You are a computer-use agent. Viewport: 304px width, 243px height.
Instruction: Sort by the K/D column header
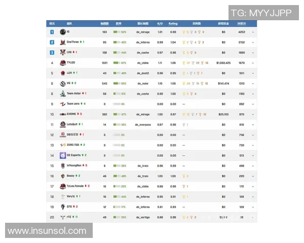click(x=160, y=24)
